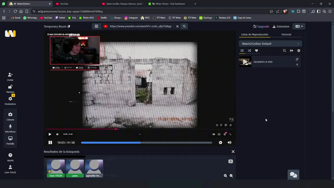Select the puto participant avatar
This screenshot has height=188, width=334.
pos(75,168)
